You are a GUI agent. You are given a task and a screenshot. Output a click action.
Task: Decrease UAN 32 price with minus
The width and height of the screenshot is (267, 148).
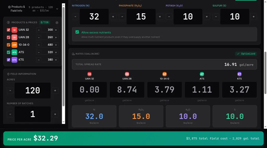[39, 30]
